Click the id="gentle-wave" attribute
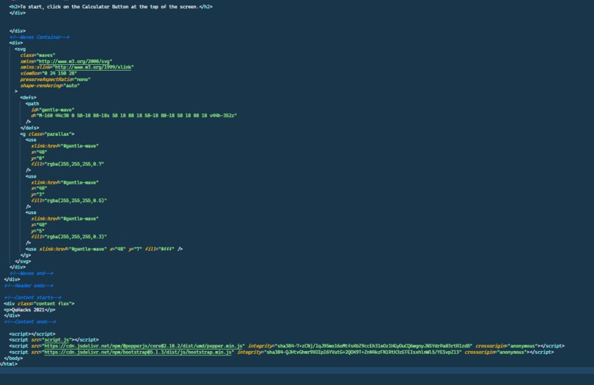The height and width of the screenshot is (385, 594). point(52,110)
